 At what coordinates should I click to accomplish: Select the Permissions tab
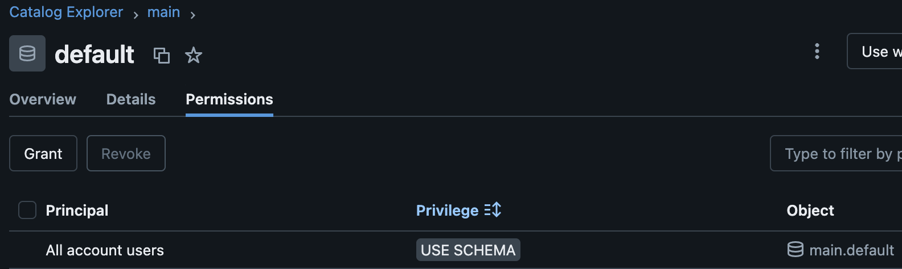(x=229, y=99)
